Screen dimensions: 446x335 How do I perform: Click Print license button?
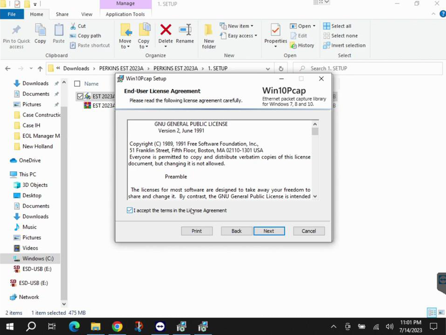[x=197, y=231]
